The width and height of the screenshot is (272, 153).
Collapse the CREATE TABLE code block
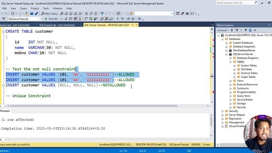click(3, 31)
